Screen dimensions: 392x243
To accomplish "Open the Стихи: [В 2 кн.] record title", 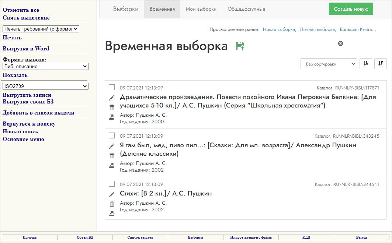I will click(166, 194).
